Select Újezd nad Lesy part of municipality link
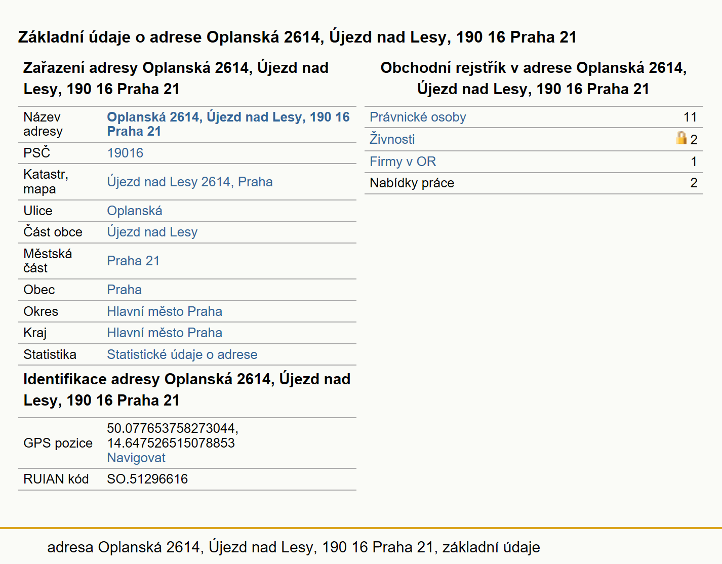The width and height of the screenshot is (722, 564). point(152,232)
